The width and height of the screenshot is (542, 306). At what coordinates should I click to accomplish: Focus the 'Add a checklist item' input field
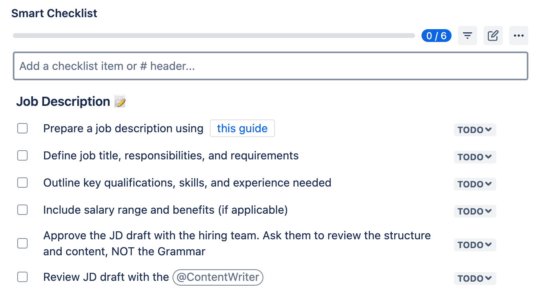(x=271, y=66)
